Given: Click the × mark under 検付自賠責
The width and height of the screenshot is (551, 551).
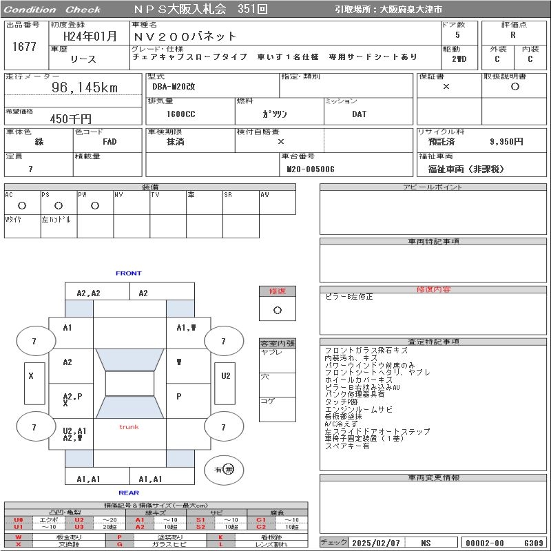Looking at the screenshot, I should click(281, 142).
